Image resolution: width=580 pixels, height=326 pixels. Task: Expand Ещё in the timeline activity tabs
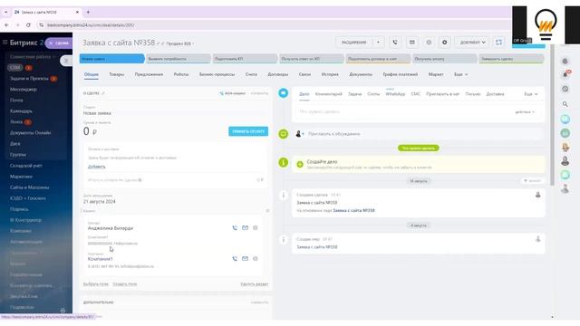coord(531,94)
